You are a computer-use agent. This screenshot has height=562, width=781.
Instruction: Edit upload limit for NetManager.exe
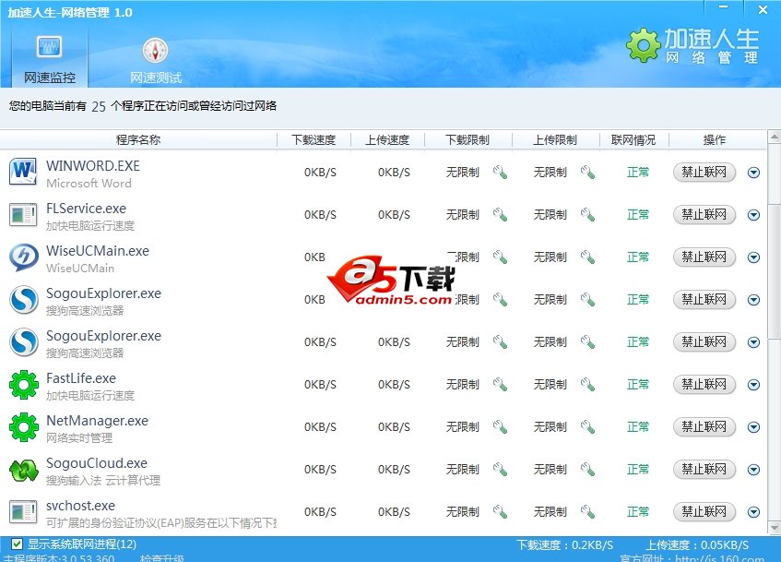pos(587,427)
